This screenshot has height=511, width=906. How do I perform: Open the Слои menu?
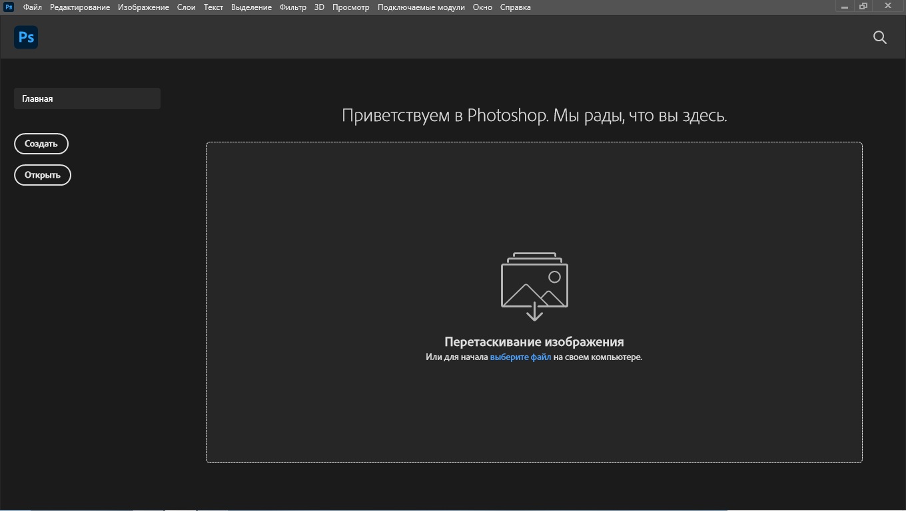186,7
